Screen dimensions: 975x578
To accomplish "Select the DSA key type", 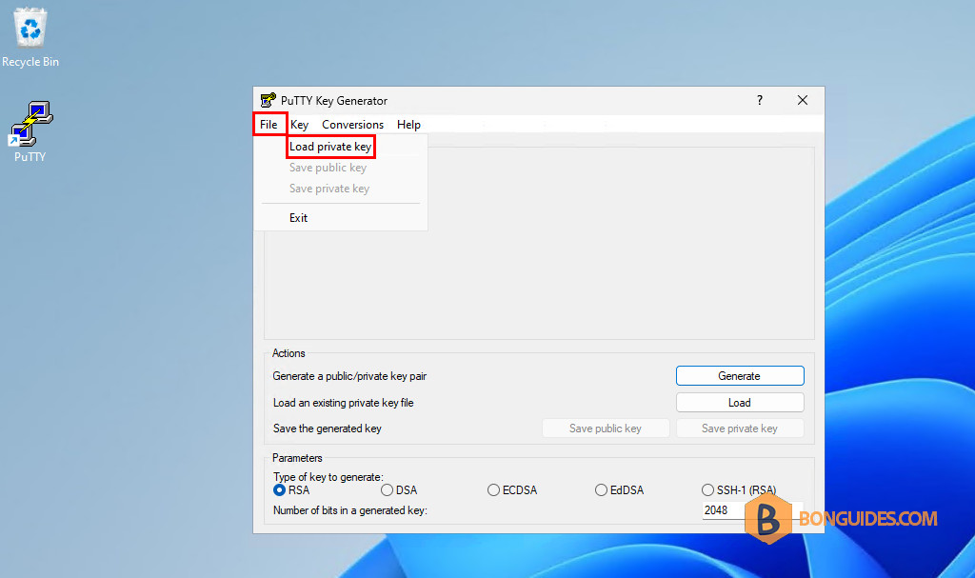I will (x=399, y=490).
